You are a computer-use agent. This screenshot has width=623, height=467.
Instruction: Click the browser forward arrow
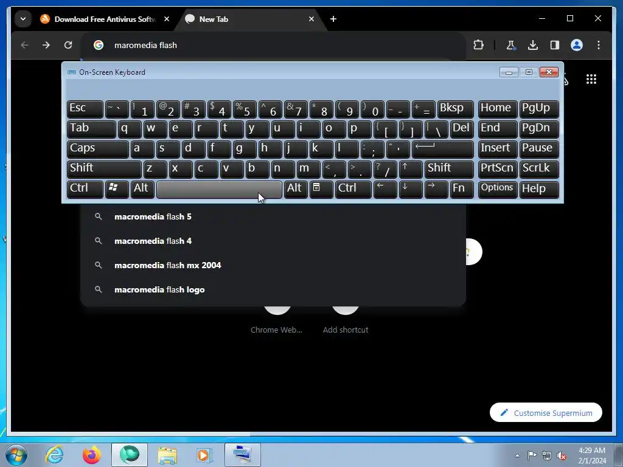point(46,45)
